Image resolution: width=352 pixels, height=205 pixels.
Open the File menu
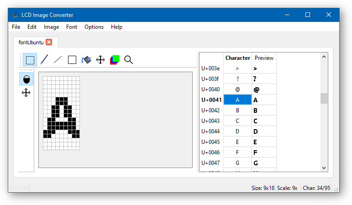[16, 27]
